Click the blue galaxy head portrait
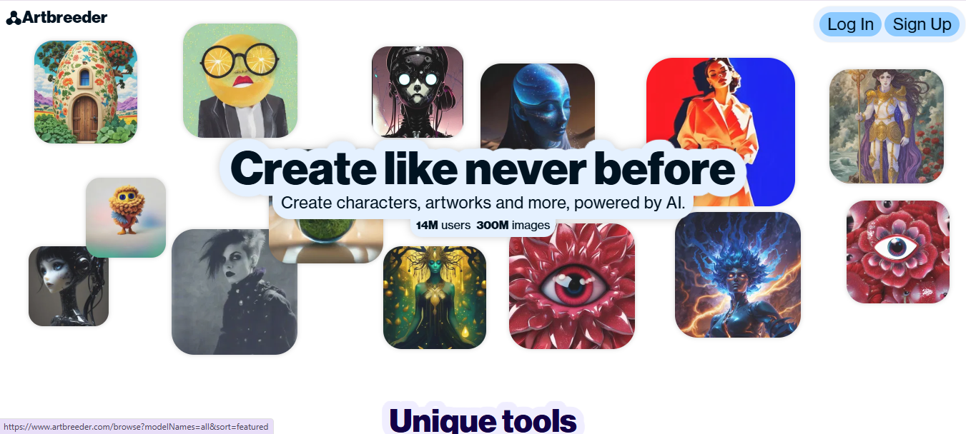This screenshot has width=966, height=434. (x=538, y=104)
